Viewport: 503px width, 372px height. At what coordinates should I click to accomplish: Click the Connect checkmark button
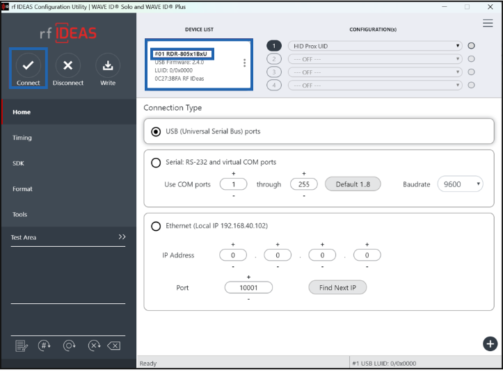point(29,65)
